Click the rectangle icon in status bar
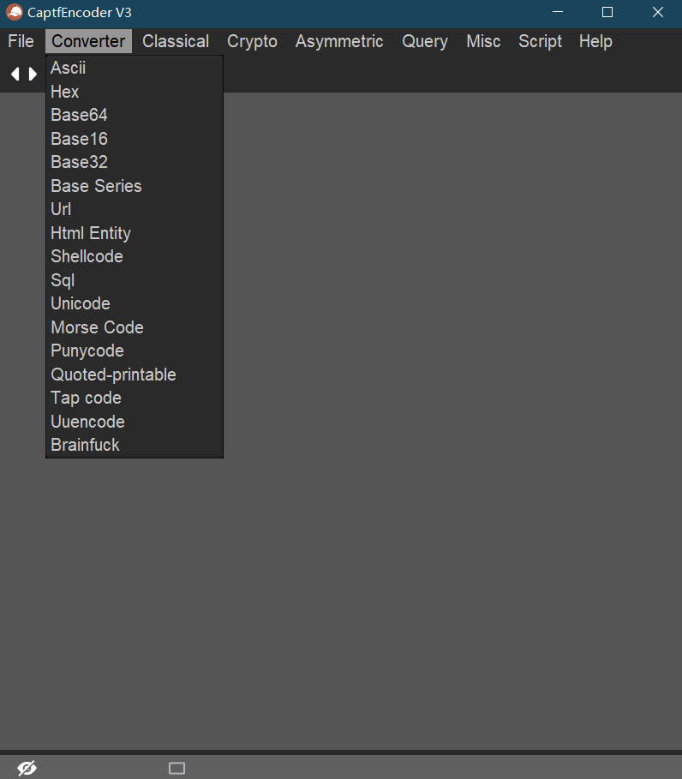 coord(176,768)
